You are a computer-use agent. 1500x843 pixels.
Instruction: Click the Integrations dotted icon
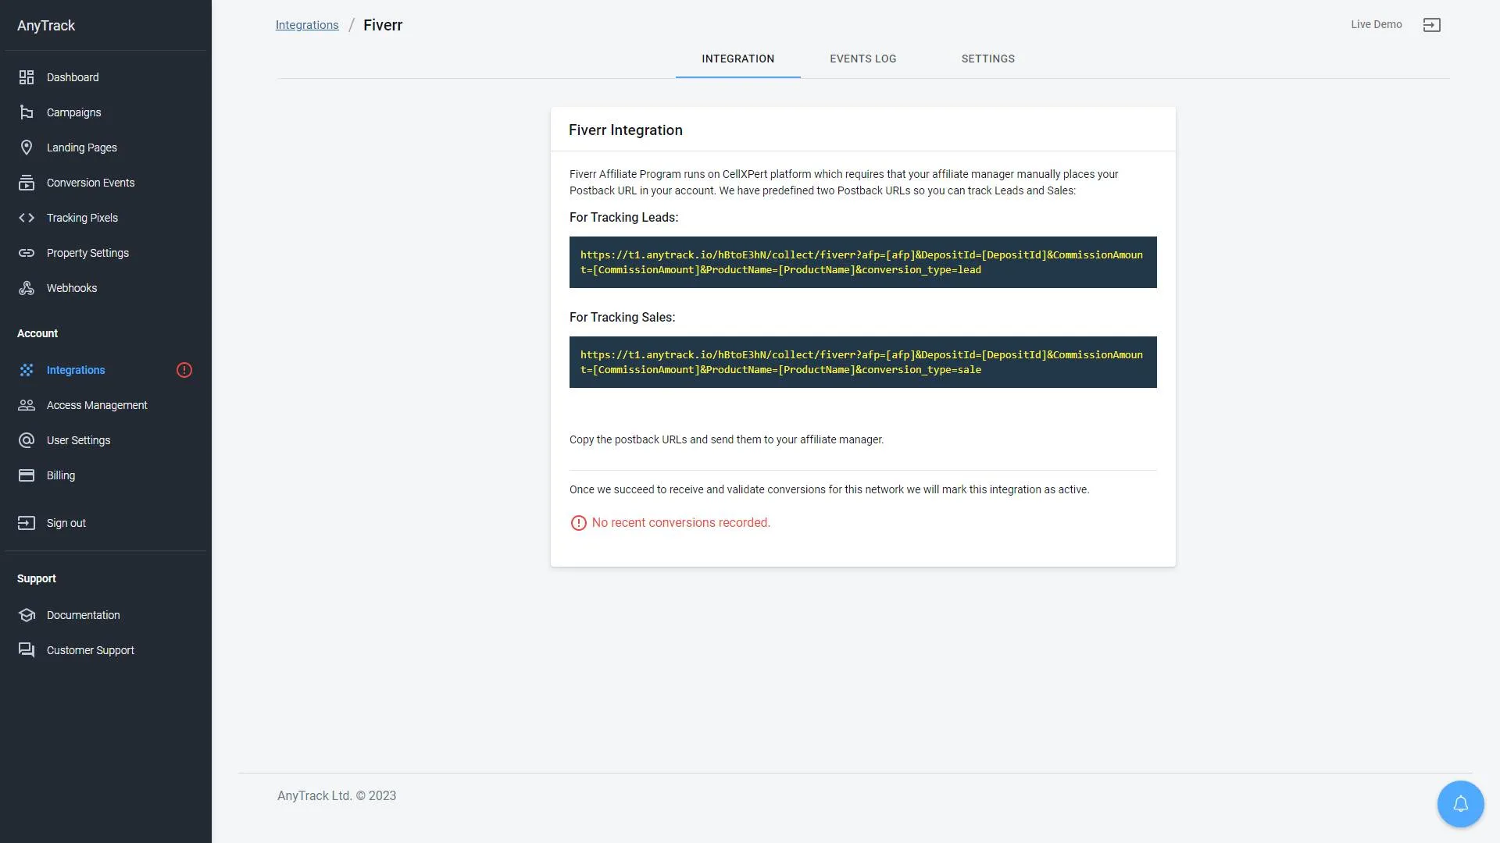coord(27,370)
